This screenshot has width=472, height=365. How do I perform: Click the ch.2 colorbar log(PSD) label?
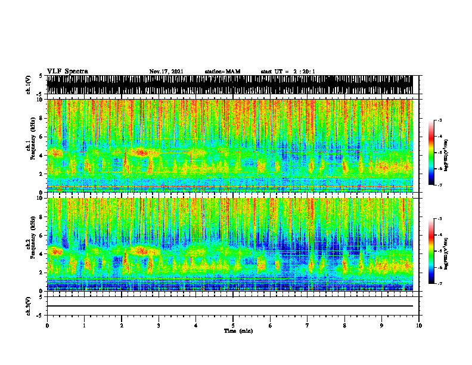[447, 253]
